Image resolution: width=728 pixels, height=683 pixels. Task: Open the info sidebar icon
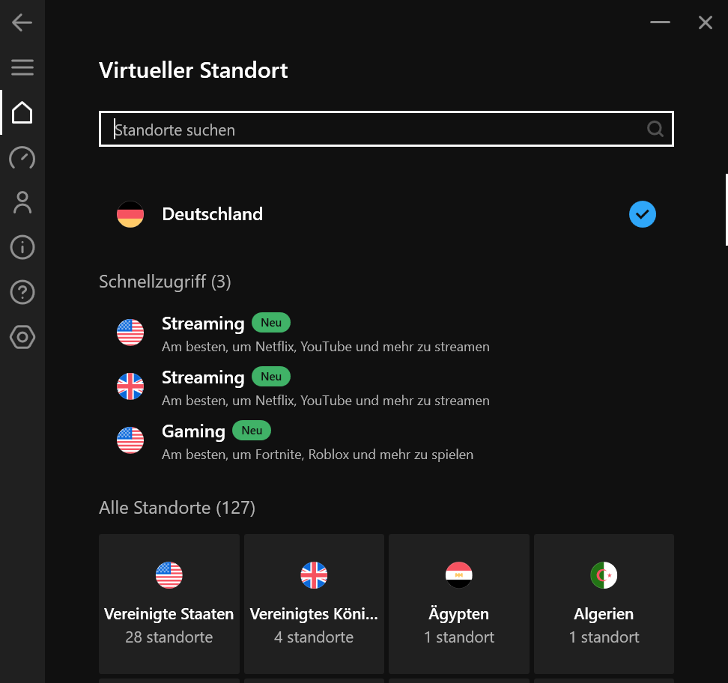(x=22, y=247)
